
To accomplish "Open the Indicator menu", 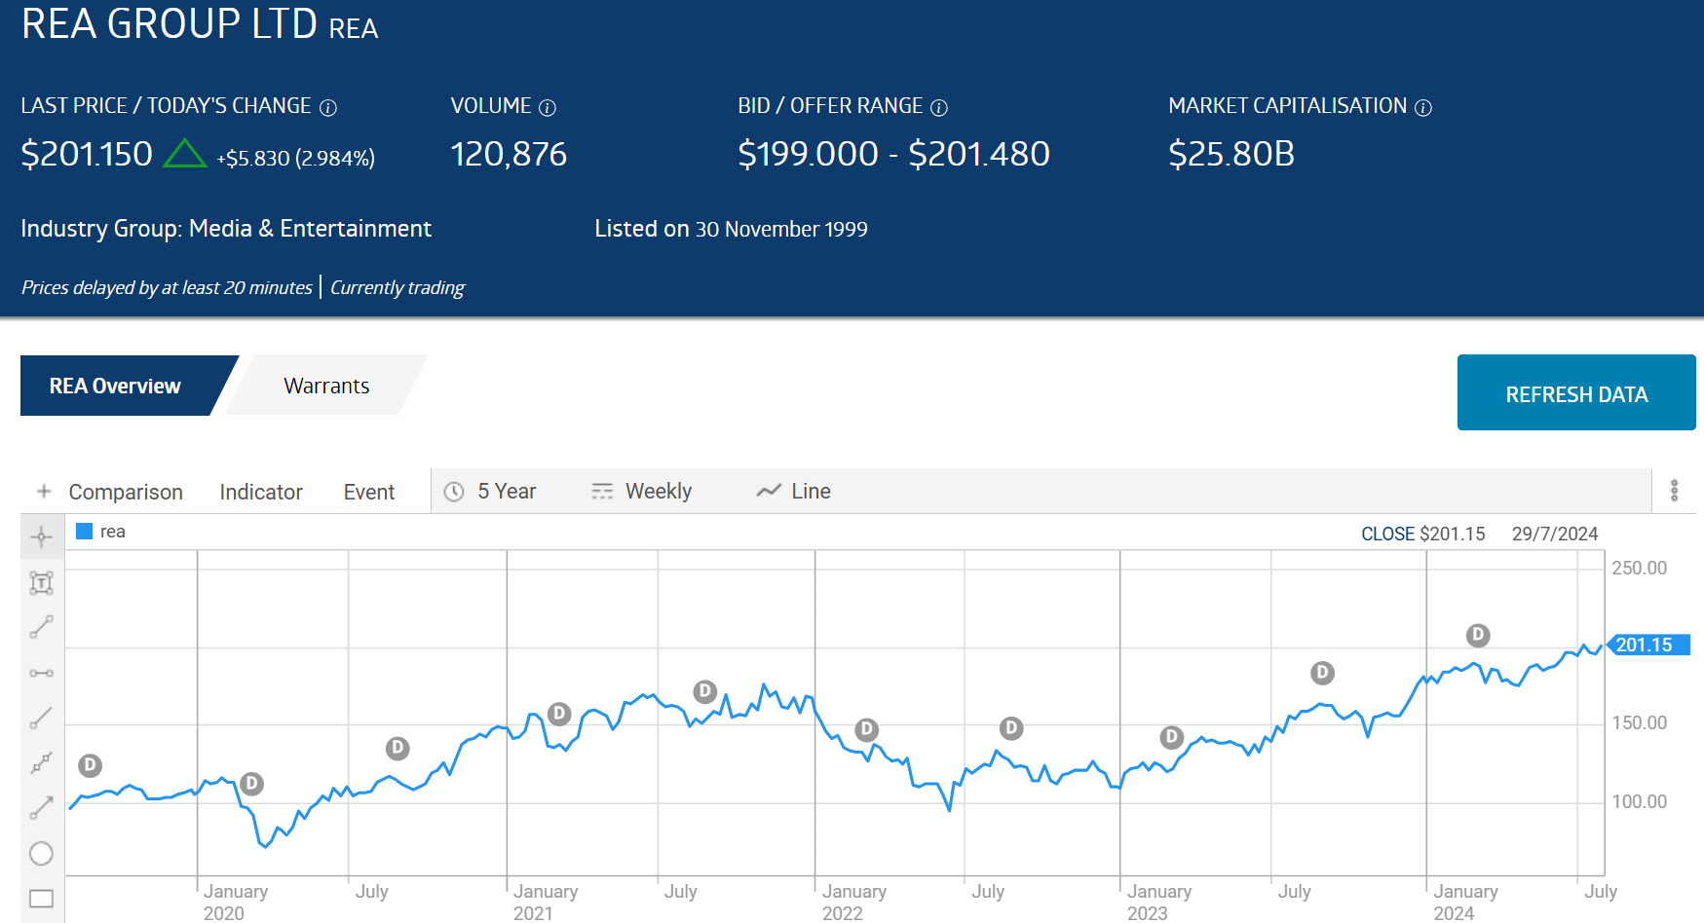I will [261, 493].
